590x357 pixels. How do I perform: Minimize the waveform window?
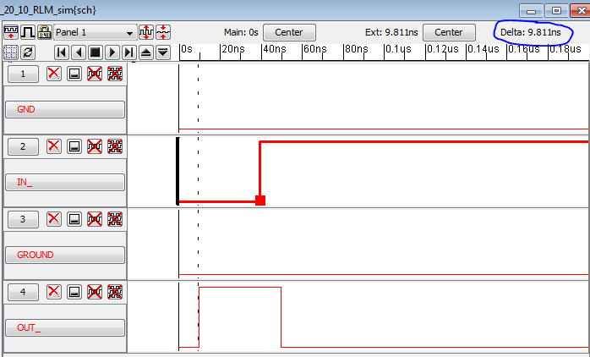[532, 10]
